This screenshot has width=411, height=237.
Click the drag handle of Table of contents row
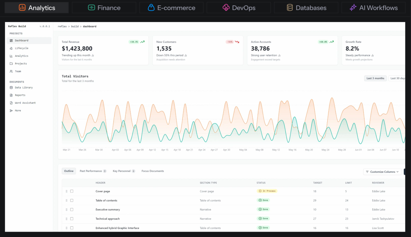pyautogui.click(x=67, y=200)
